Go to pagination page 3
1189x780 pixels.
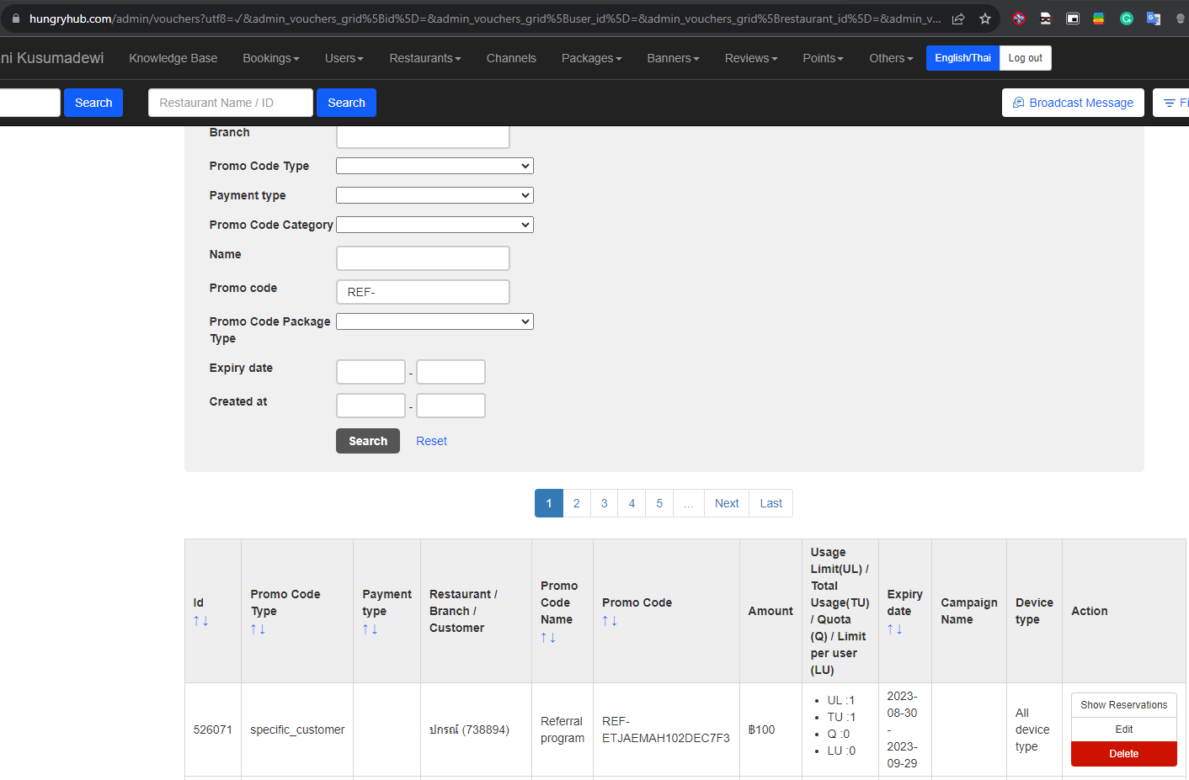[x=604, y=503]
